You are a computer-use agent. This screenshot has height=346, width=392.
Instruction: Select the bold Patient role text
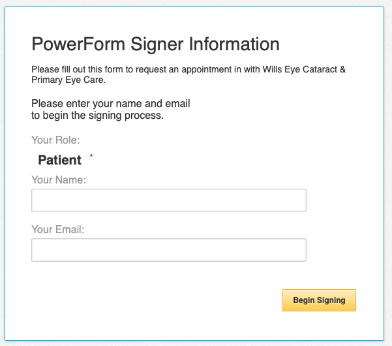tap(59, 160)
